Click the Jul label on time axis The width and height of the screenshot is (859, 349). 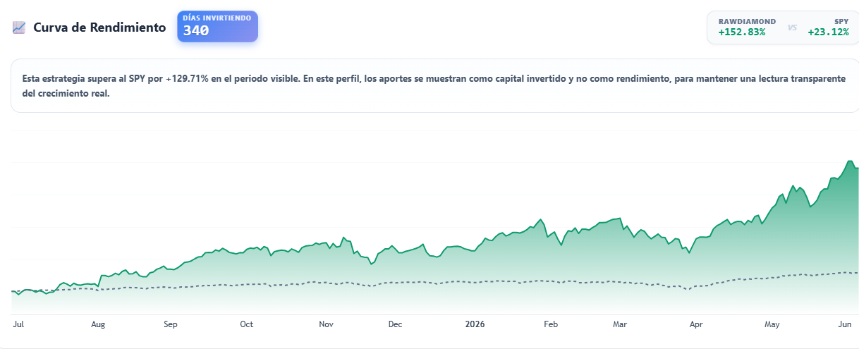pos(18,324)
